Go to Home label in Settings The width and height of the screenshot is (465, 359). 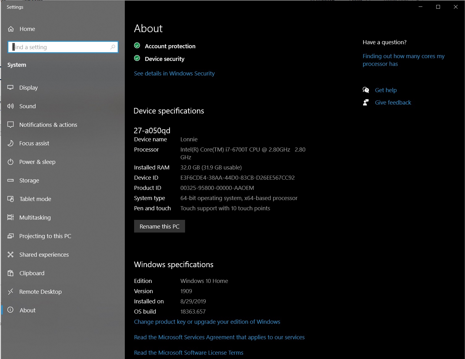(x=27, y=29)
